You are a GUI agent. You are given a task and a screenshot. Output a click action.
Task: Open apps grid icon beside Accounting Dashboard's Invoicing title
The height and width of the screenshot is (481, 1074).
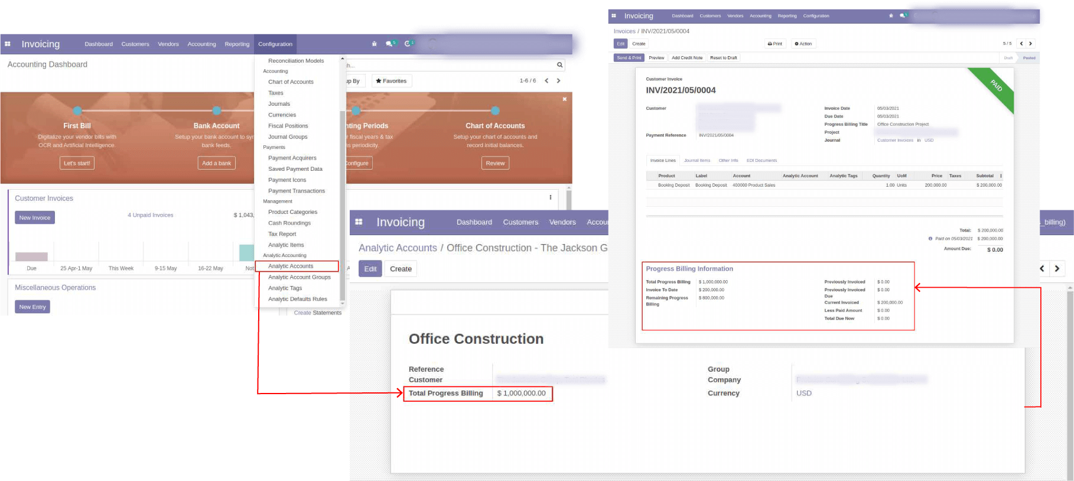coord(8,44)
